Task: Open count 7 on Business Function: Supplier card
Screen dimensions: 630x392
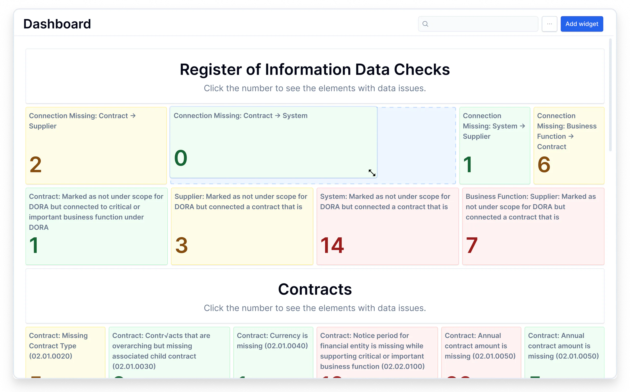Action: pyautogui.click(x=472, y=245)
